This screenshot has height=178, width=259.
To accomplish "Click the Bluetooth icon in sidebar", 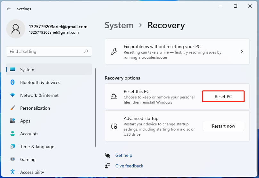I will (x=13, y=82).
